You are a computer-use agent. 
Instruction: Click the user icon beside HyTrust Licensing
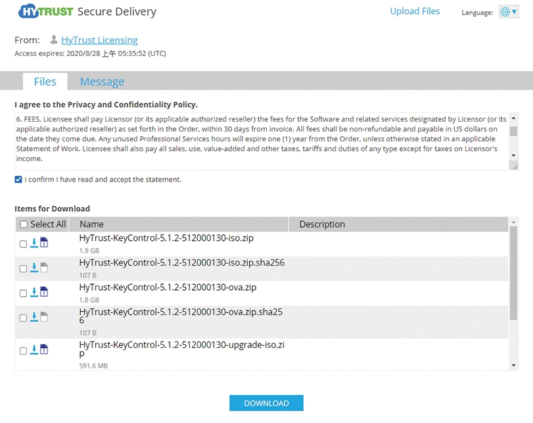tap(54, 40)
